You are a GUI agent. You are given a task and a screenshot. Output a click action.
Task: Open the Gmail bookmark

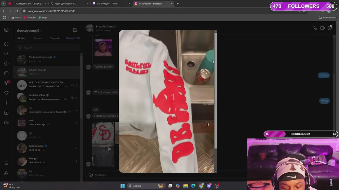(x=16, y=17)
